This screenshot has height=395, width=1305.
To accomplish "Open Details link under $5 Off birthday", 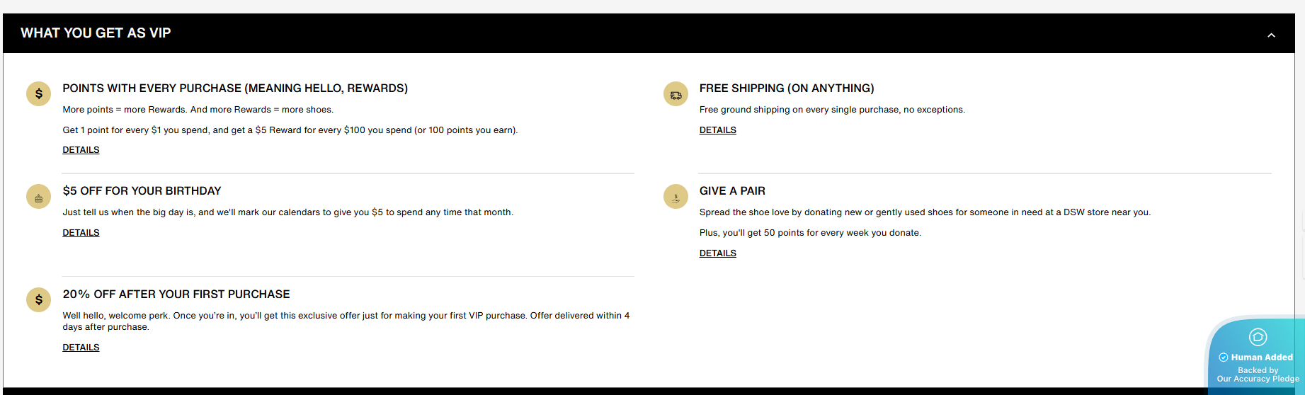I will 81,233.
